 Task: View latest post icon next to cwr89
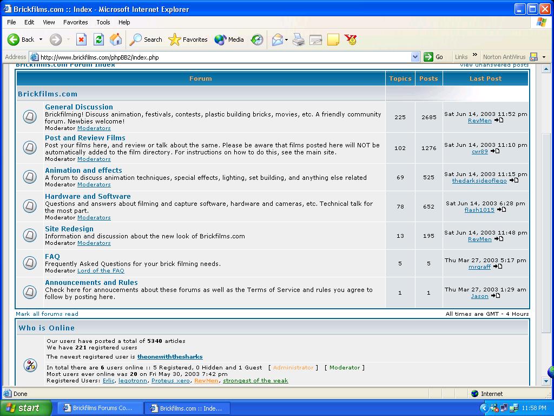(495, 151)
